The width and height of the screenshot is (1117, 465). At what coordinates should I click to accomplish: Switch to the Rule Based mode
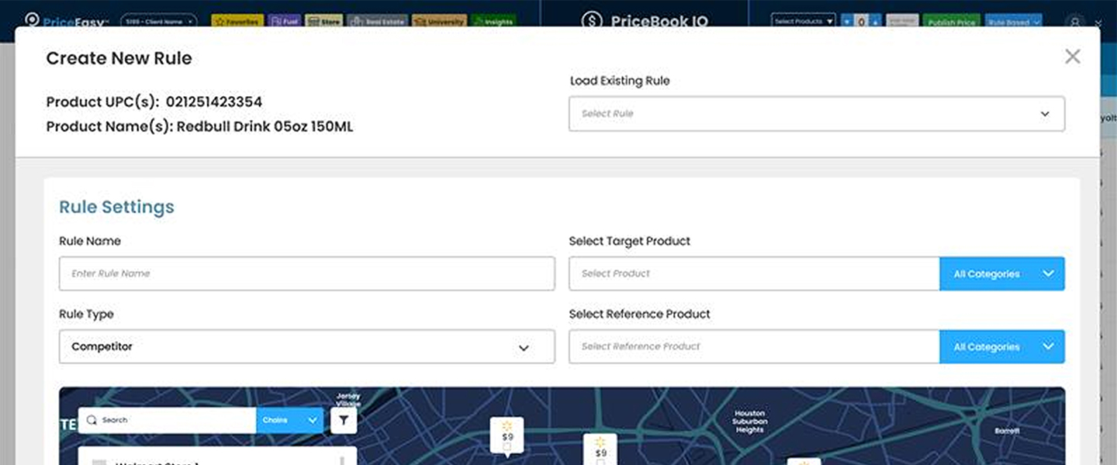(x=1014, y=21)
